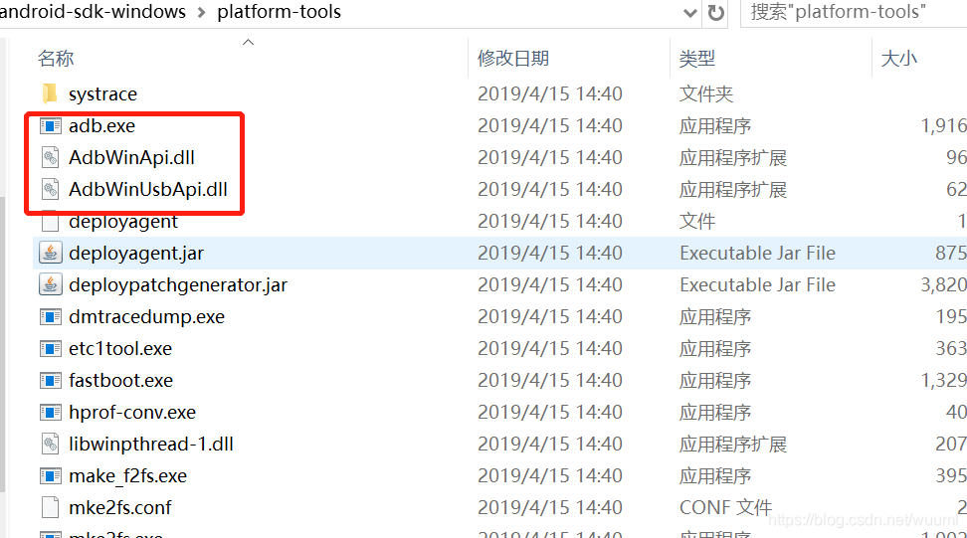Select the deployagent file name without extension
Image resolution: width=967 pixels, height=538 pixels.
[x=123, y=221]
